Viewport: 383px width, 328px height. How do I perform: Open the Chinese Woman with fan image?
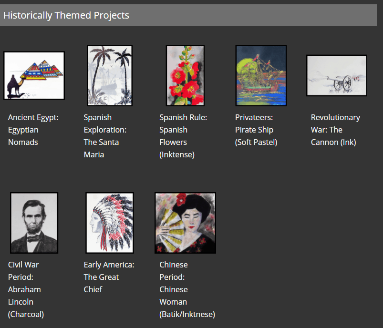186,223
